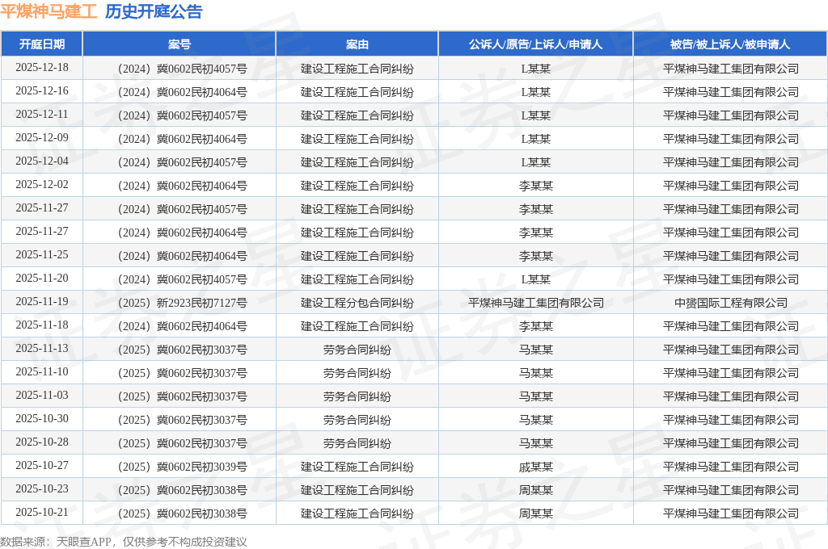Click plaintiff 马某某 in the 2025-11-13 row
828x549 pixels.
535,350
